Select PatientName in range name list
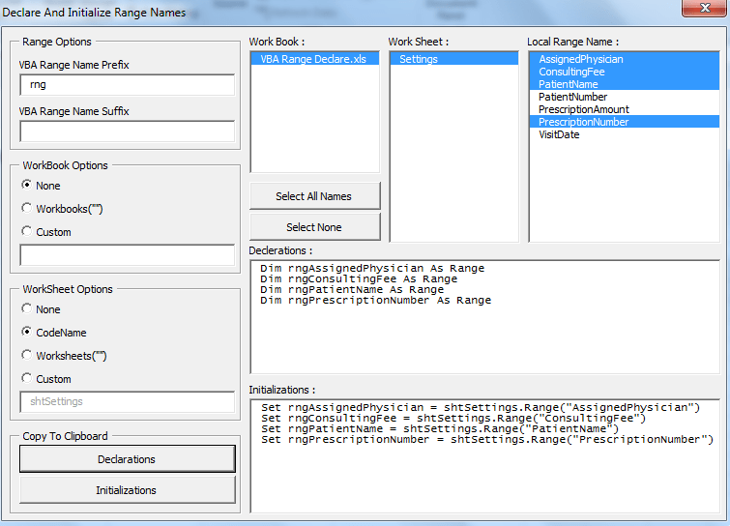 pyautogui.click(x=625, y=84)
